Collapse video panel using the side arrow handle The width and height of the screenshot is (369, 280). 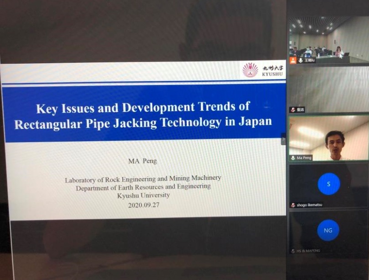tap(283, 139)
